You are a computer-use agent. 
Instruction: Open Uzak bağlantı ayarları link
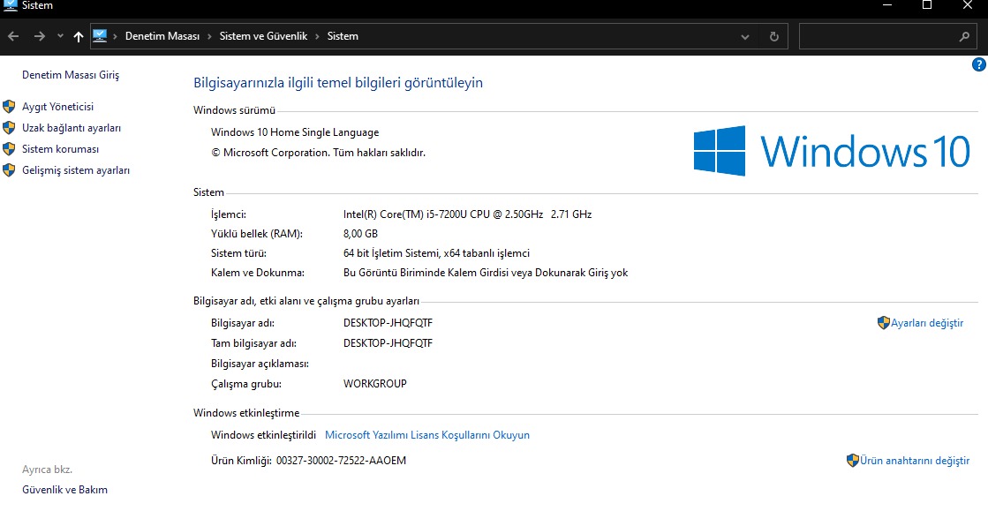coord(72,128)
